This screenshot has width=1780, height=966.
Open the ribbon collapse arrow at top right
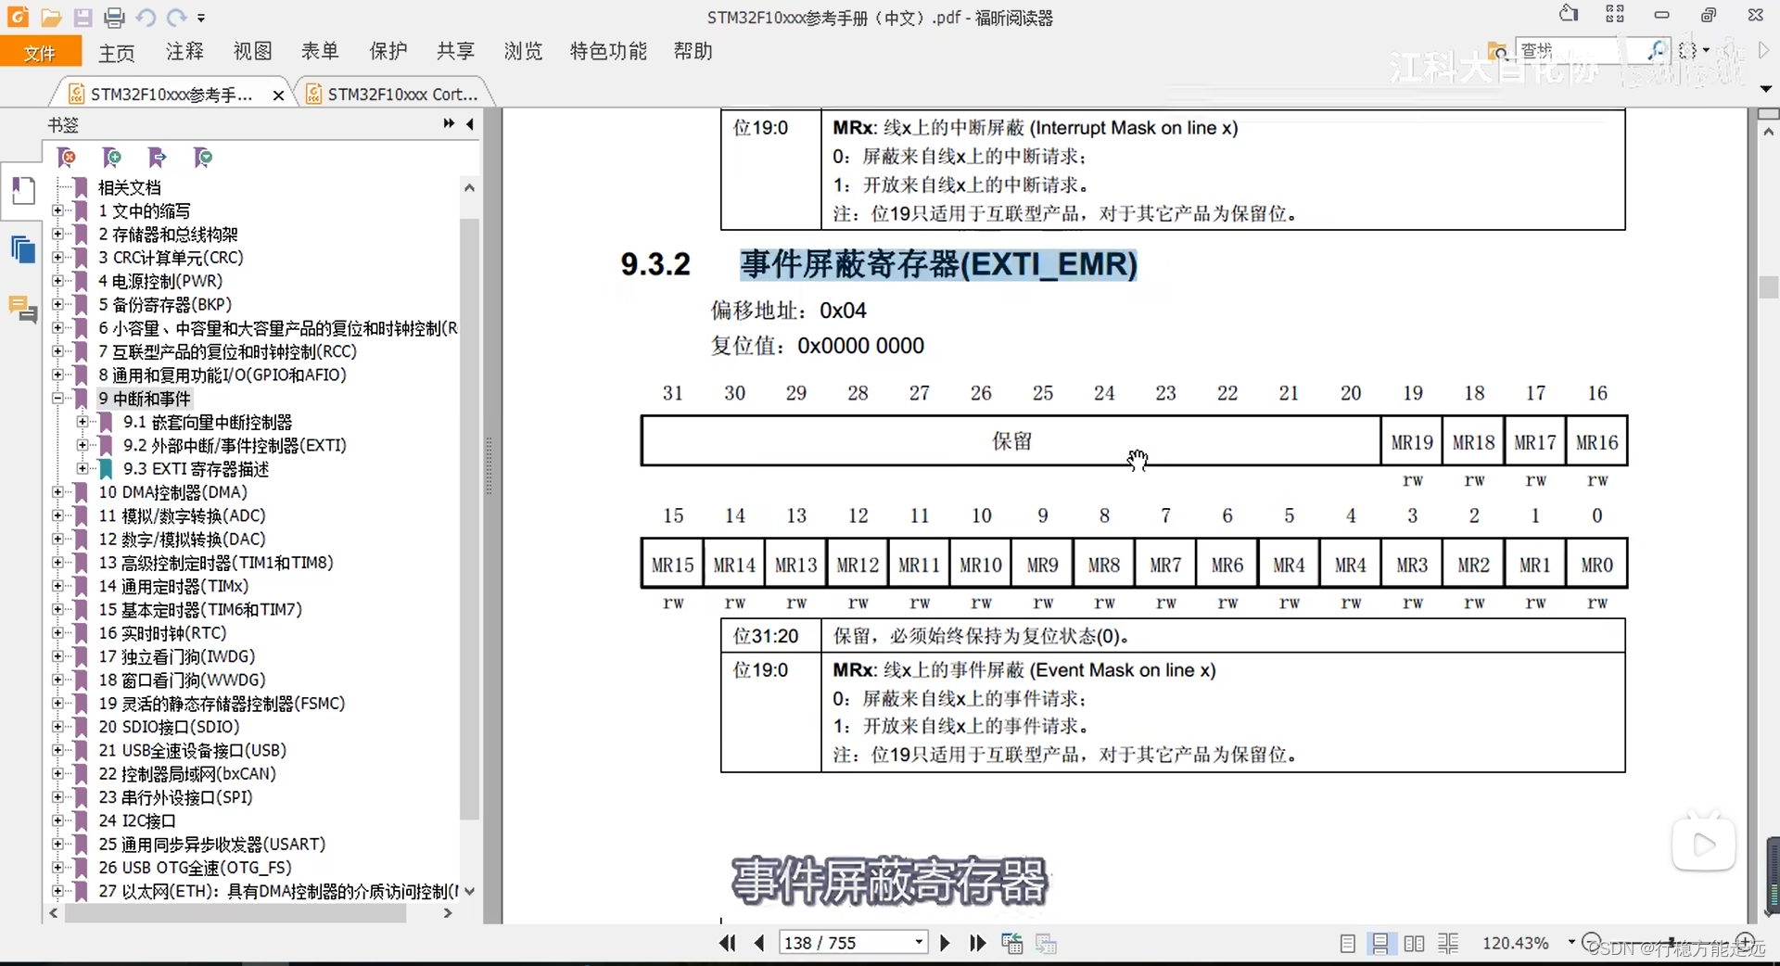coord(1765,89)
